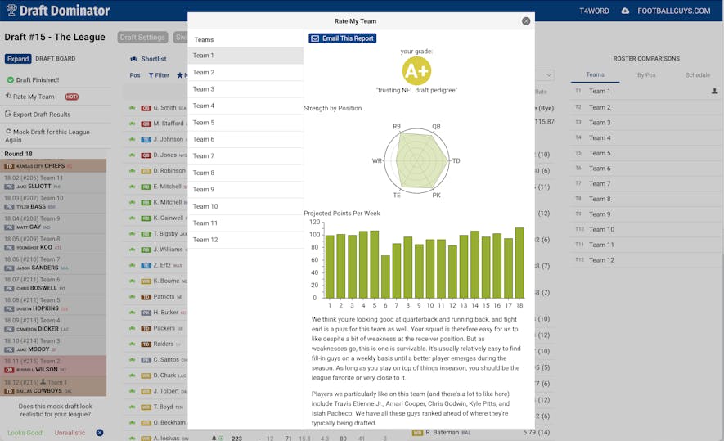Click the shortlist icon beside G. Smith
The width and height of the screenshot is (724, 441).
point(132,108)
